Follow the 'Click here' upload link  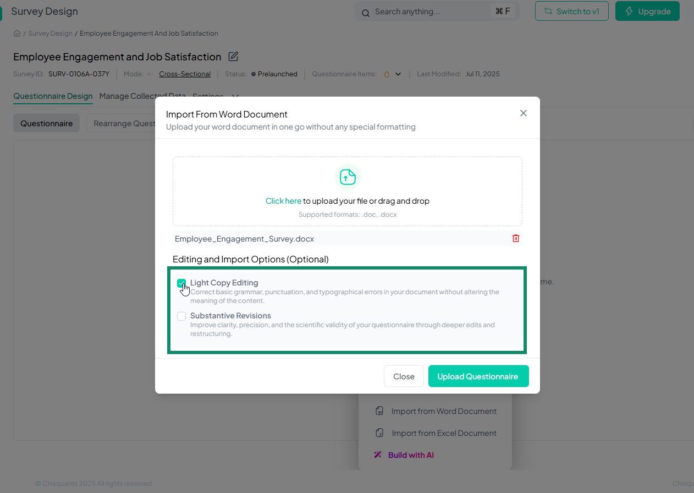(283, 201)
